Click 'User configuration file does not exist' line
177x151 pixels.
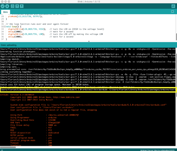(53, 110)
